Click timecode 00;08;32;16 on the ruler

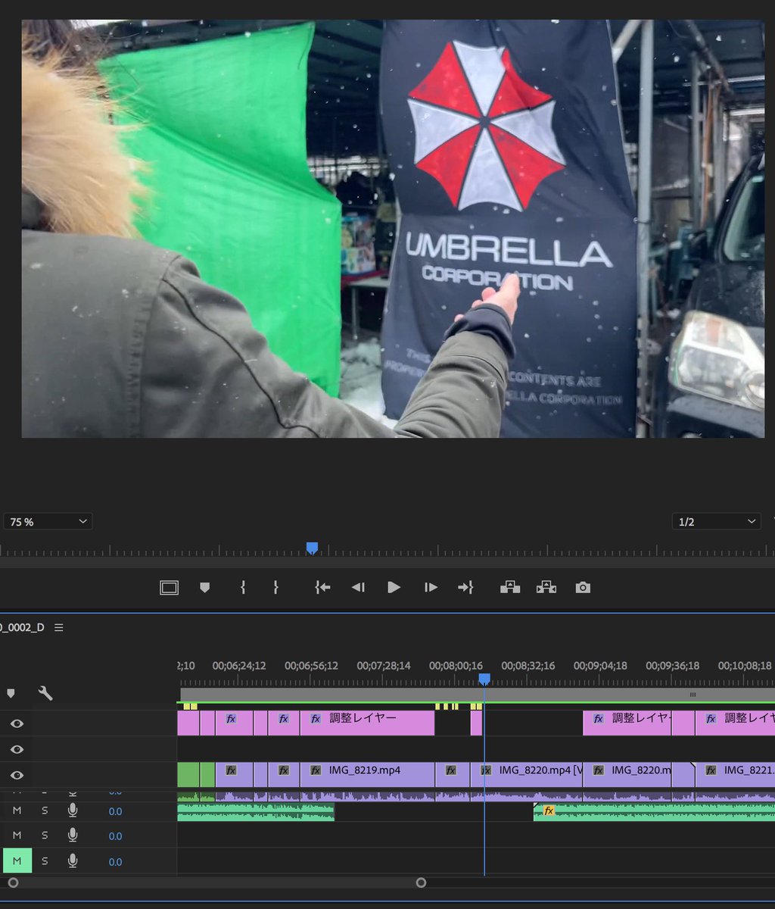(528, 666)
